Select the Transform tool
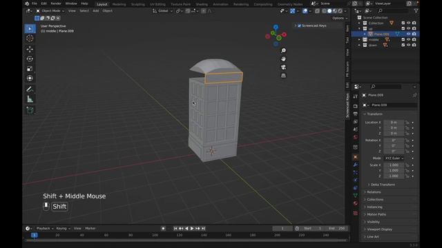This screenshot has width=442, height=248. tap(30, 78)
